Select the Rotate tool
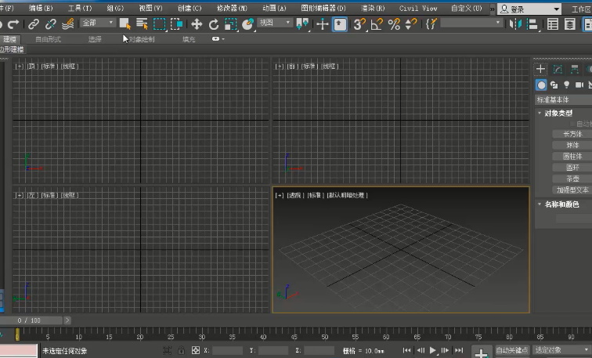This screenshot has height=358, width=592. pyautogui.click(x=214, y=24)
